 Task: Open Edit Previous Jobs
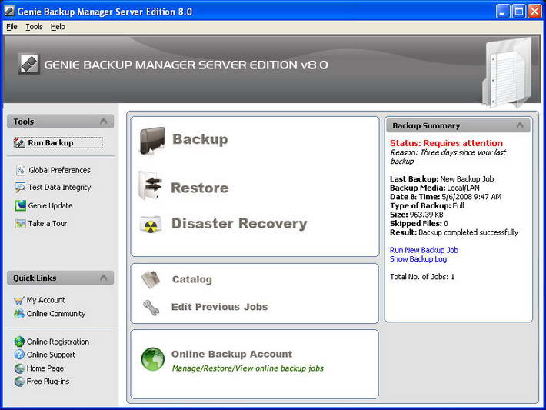tap(219, 307)
